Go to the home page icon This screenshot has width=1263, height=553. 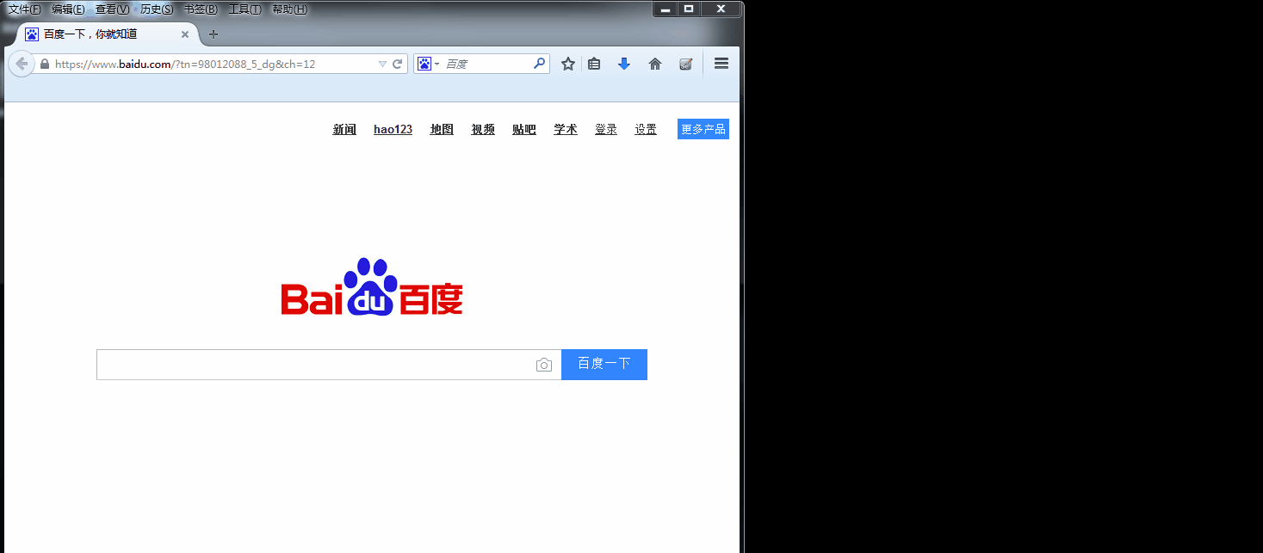(x=655, y=64)
